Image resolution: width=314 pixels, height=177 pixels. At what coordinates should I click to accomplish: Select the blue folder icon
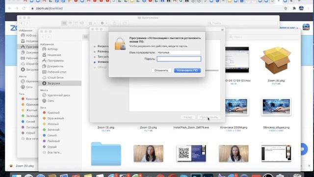pos(106,154)
